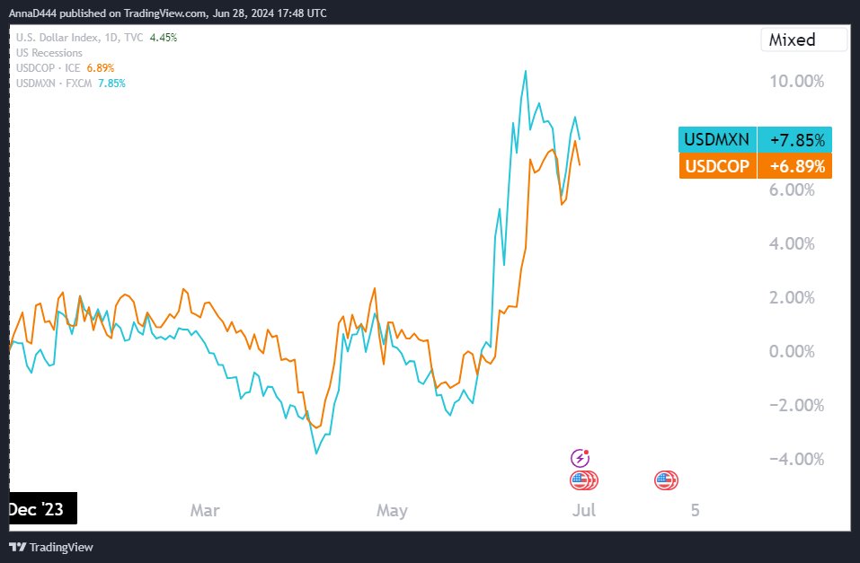This screenshot has width=860, height=563.
Task: Click the 6.00% price axis label
Action: (x=792, y=189)
